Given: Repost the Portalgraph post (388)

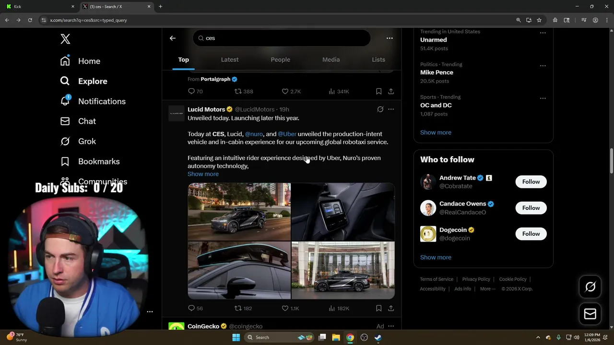Looking at the screenshot, I should (x=244, y=91).
